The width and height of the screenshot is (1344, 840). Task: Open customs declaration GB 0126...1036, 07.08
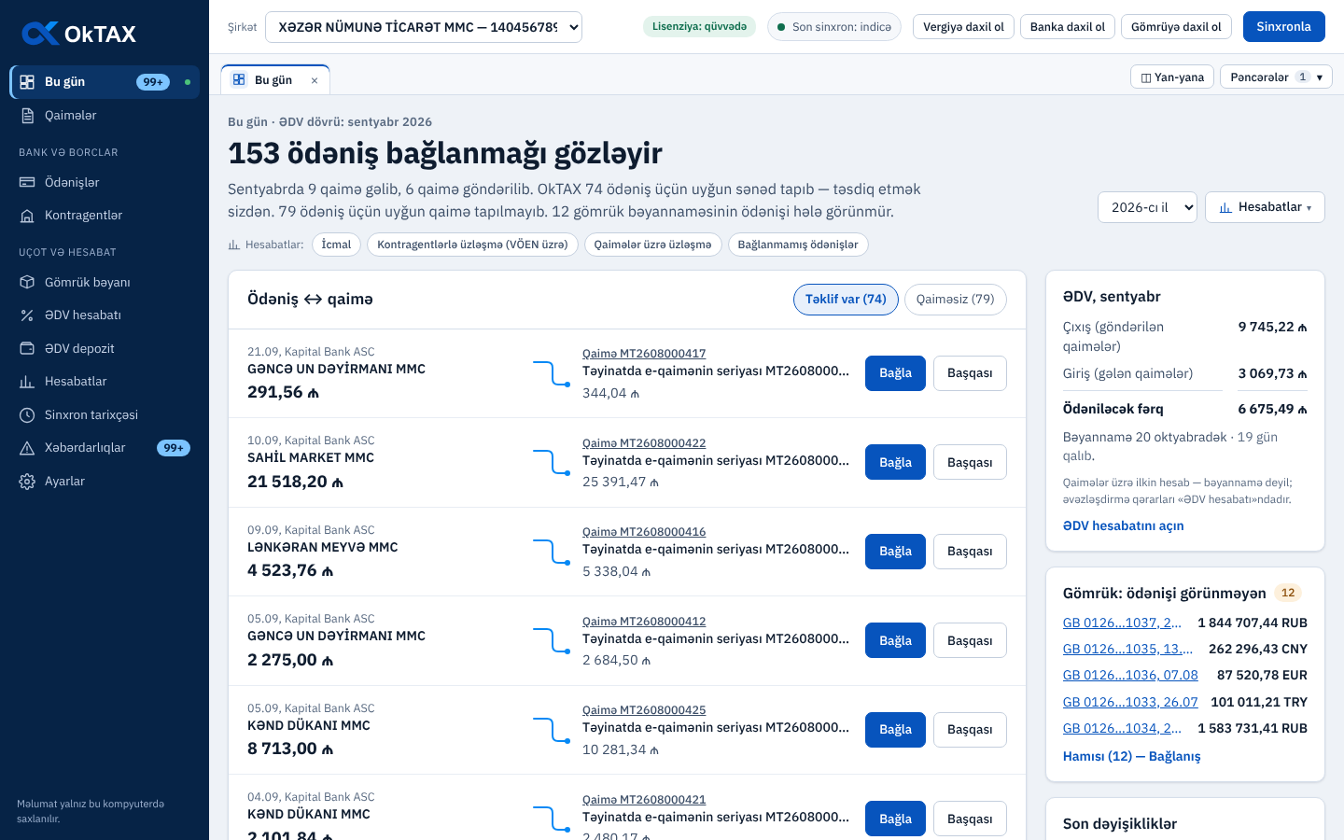(1130, 675)
